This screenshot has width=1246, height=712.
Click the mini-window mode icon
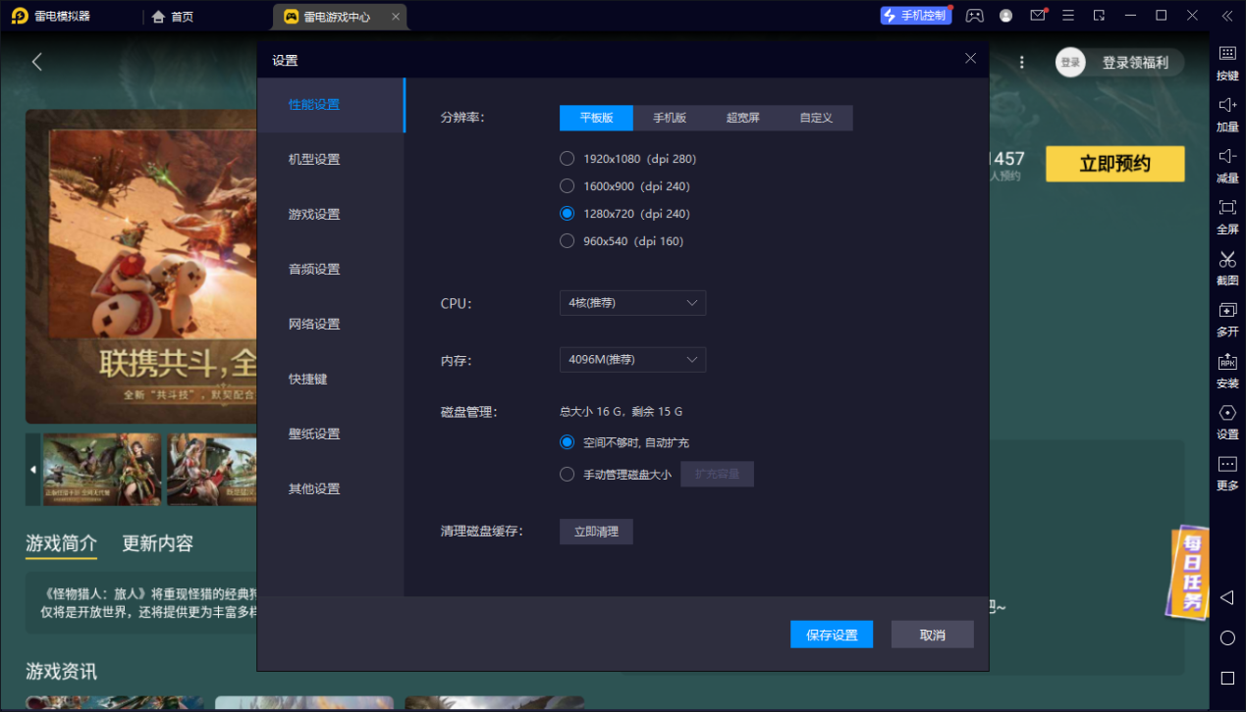[1099, 16]
